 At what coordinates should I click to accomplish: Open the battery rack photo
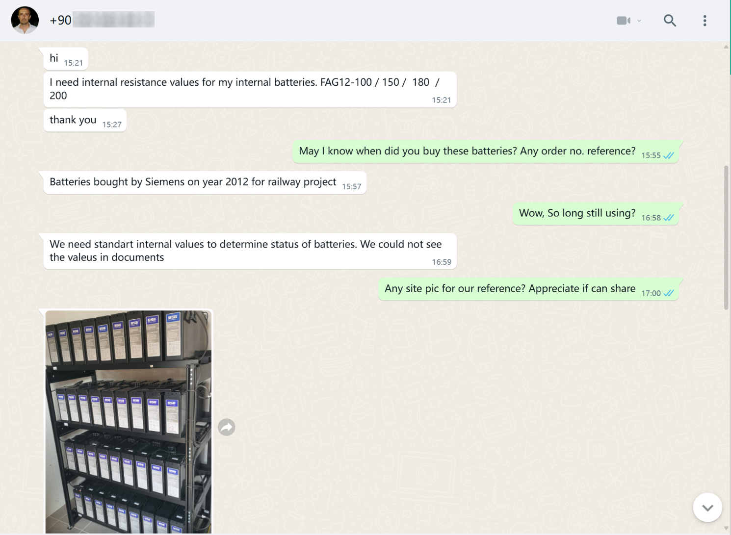129,422
